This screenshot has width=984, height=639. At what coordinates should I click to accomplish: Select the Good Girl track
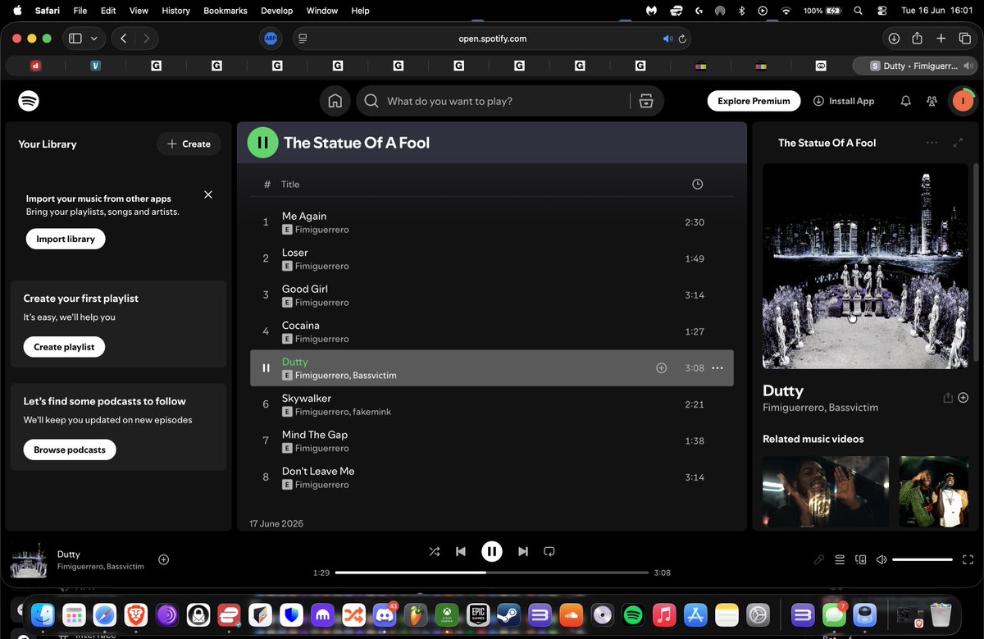point(492,295)
